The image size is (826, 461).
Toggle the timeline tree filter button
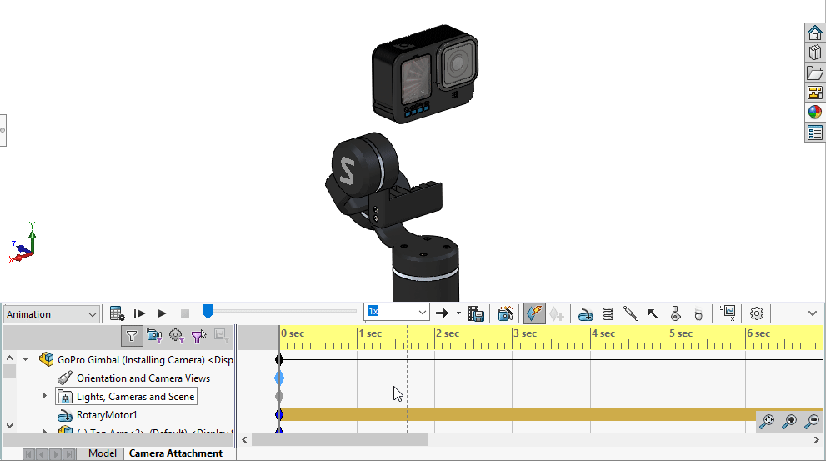point(132,335)
